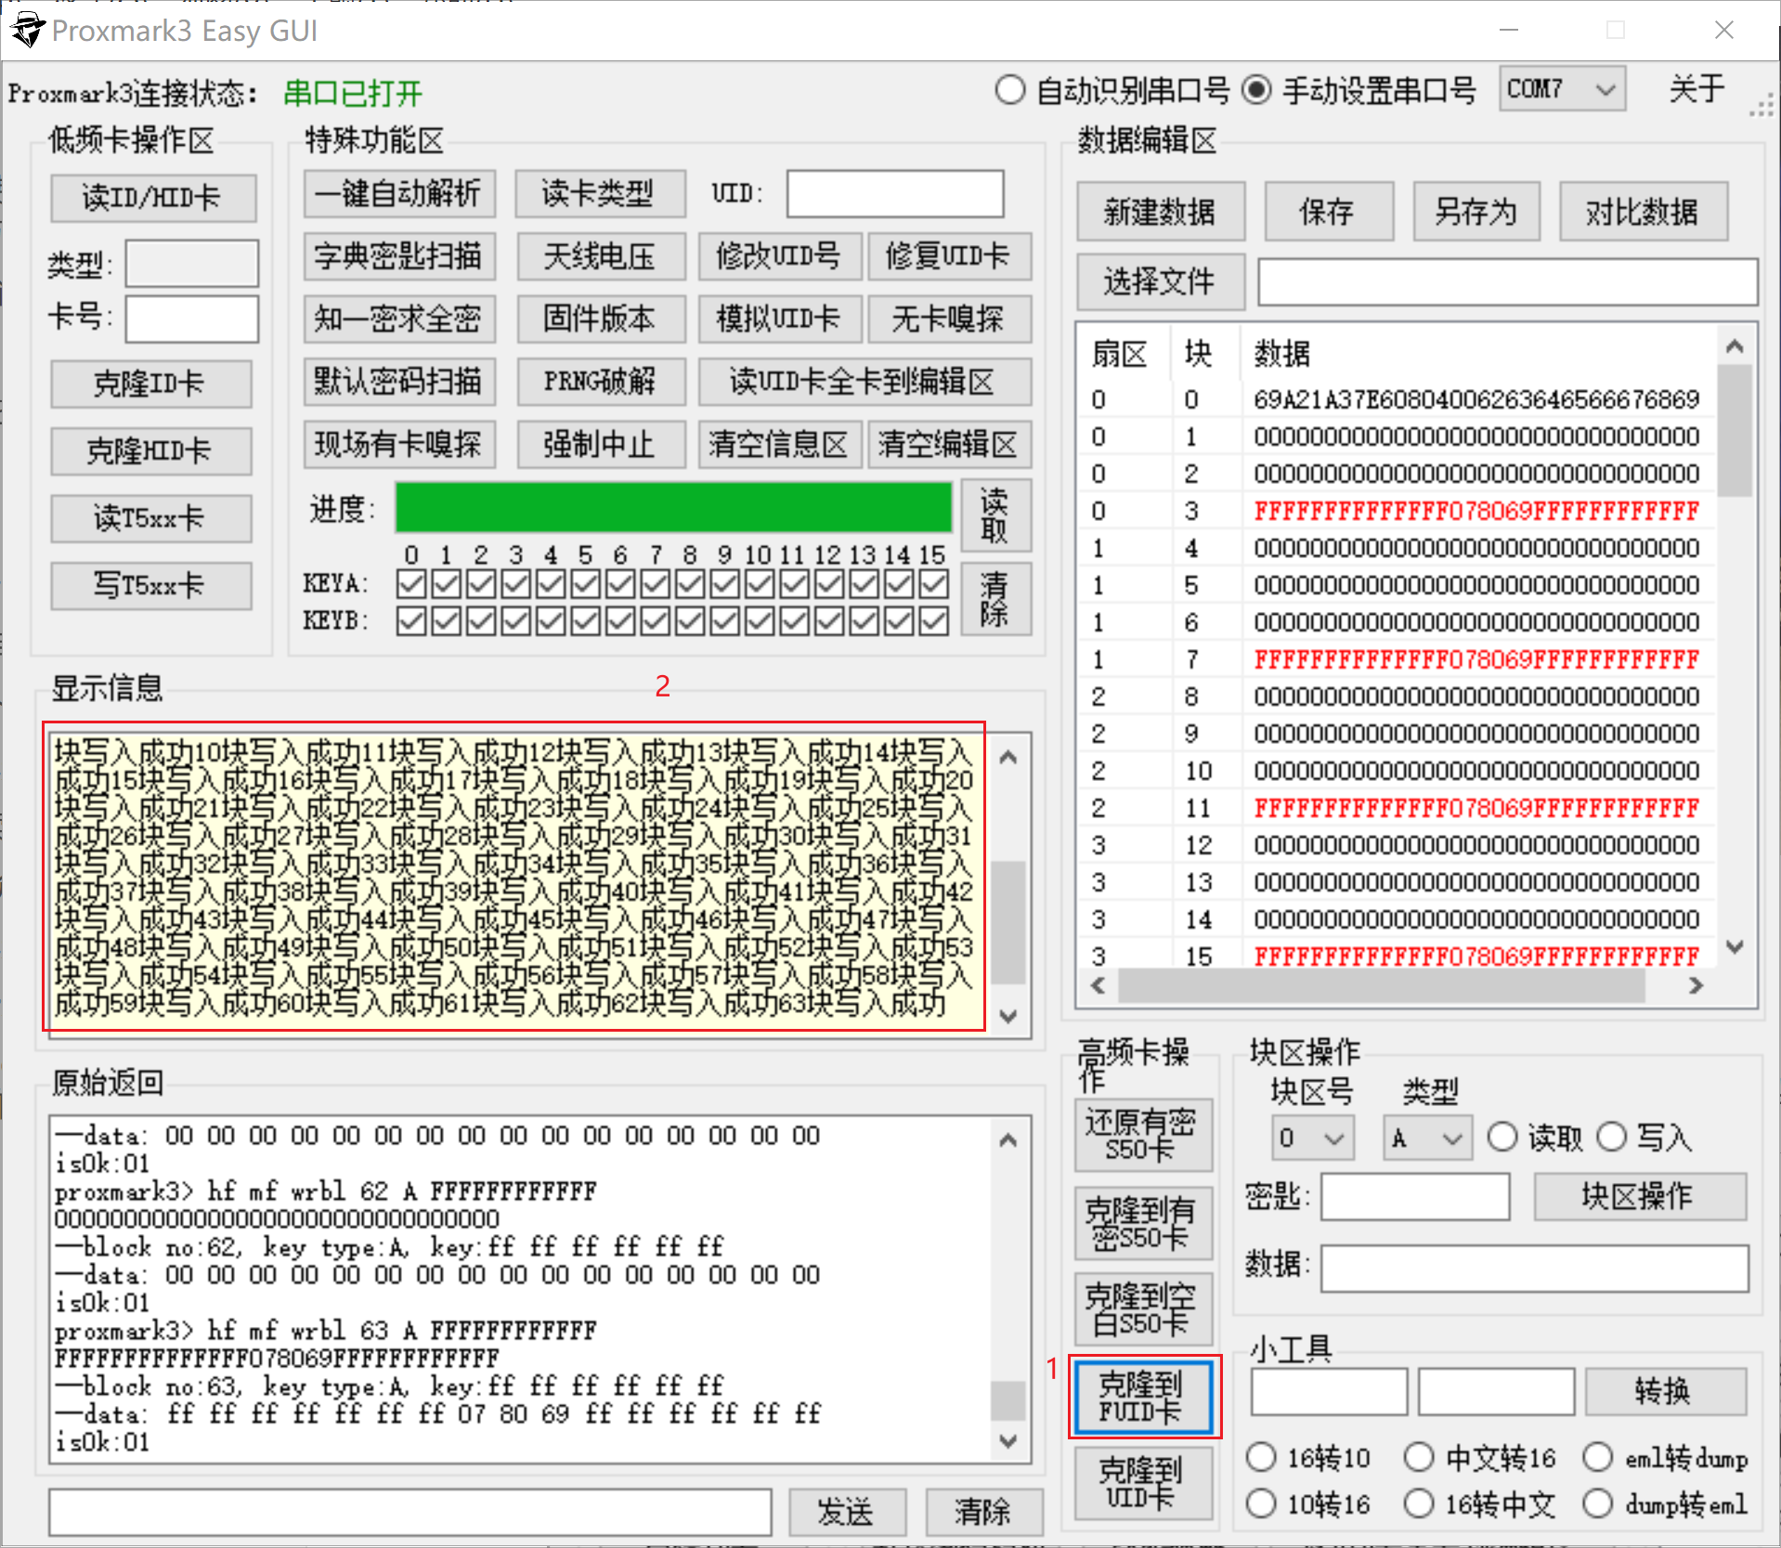Click 选择文件 choose file button
This screenshot has height=1548, width=1781.
click(x=1160, y=281)
